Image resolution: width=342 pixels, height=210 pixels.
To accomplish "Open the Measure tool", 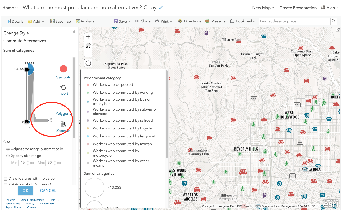I will pyautogui.click(x=215, y=21).
